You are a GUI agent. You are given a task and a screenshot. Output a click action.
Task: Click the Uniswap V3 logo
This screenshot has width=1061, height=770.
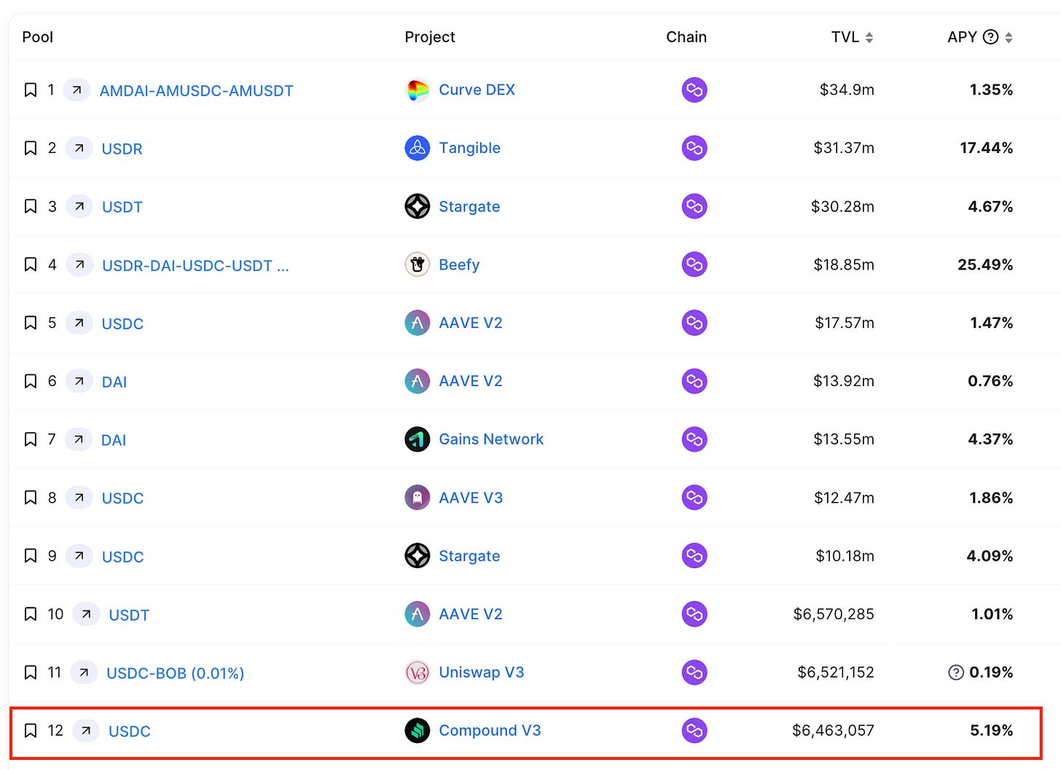click(x=418, y=672)
